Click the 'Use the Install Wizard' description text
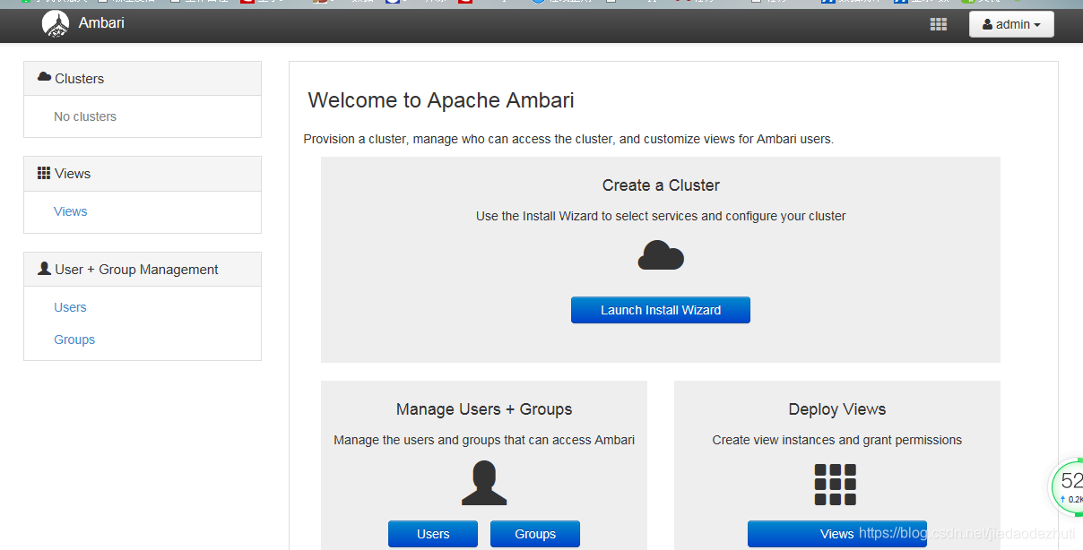 pyautogui.click(x=661, y=216)
